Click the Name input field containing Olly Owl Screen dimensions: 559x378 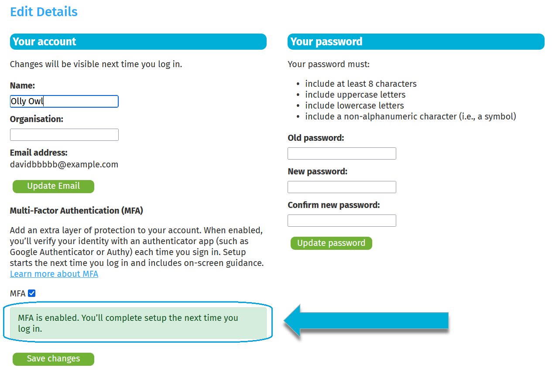click(x=64, y=102)
